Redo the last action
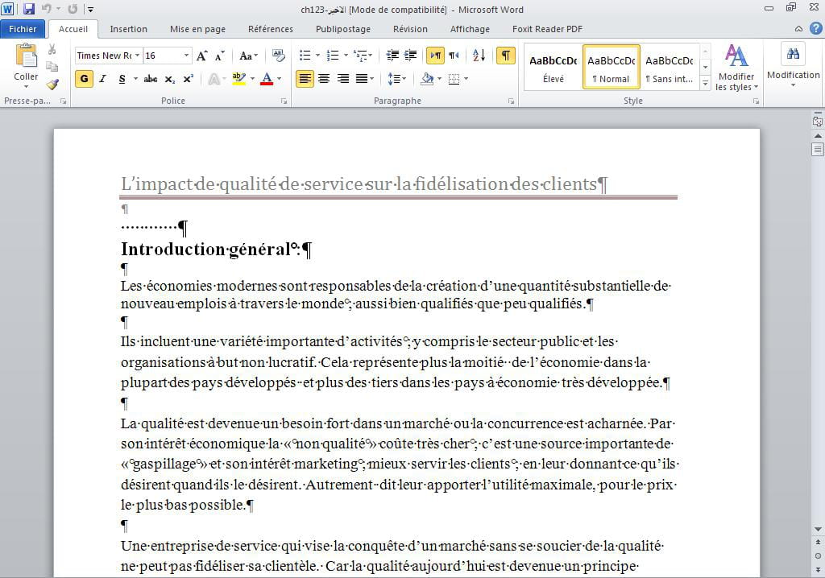The image size is (825, 578). click(x=73, y=9)
